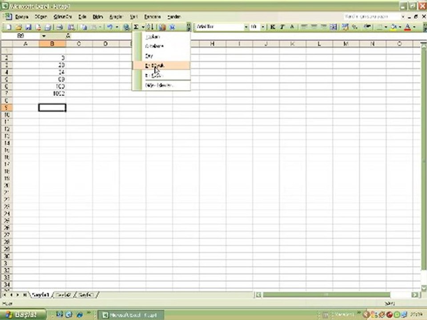The width and height of the screenshot is (427, 320).
Task: Click the Microsoft Excel taskbar button
Action: click(131, 315)
